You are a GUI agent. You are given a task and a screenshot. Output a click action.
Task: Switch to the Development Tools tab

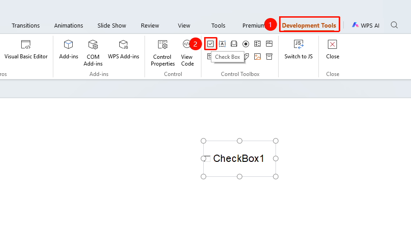point(309,25)
